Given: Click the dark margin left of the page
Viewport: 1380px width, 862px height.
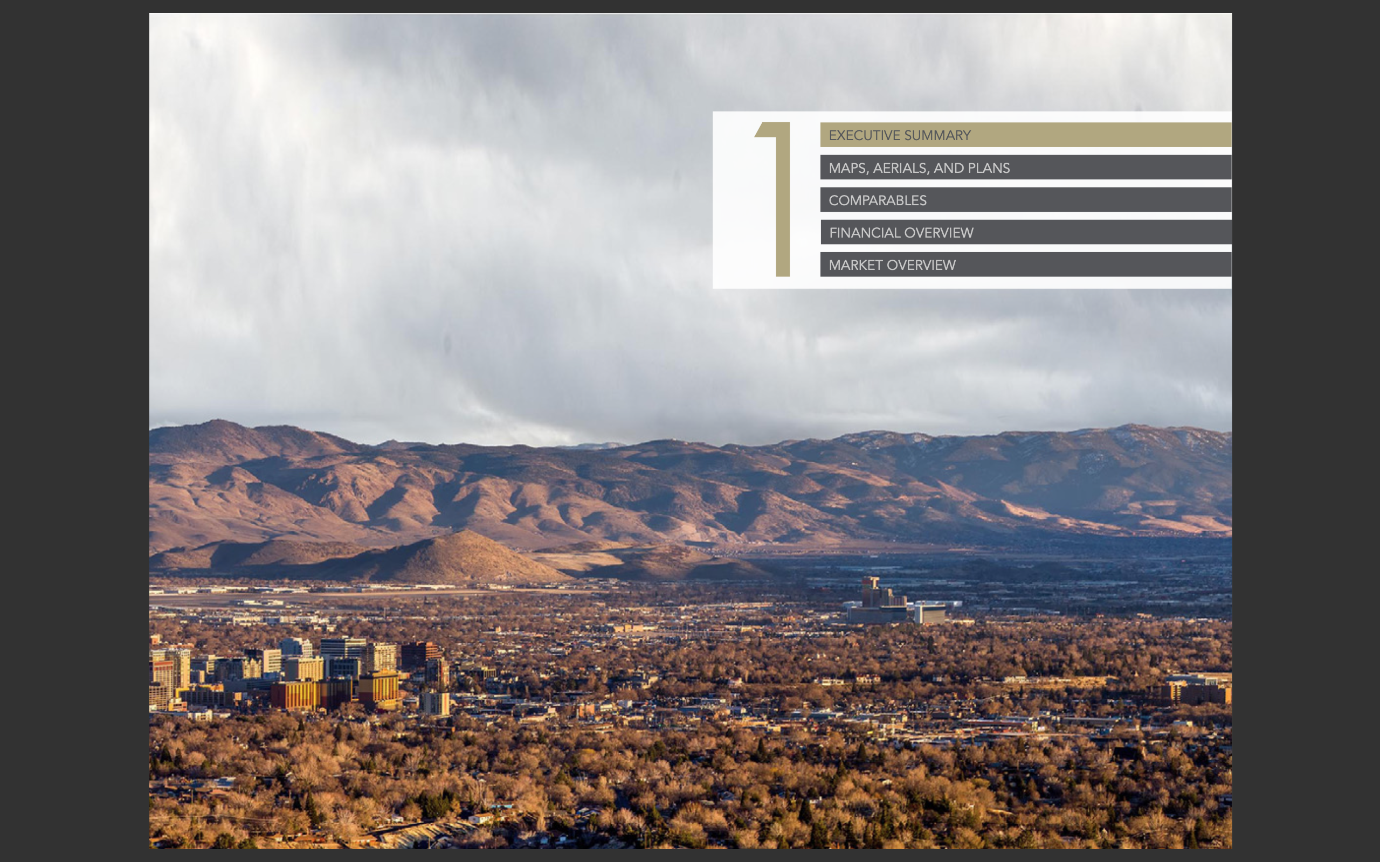Looking at the screenshot, I should [74, 431].
